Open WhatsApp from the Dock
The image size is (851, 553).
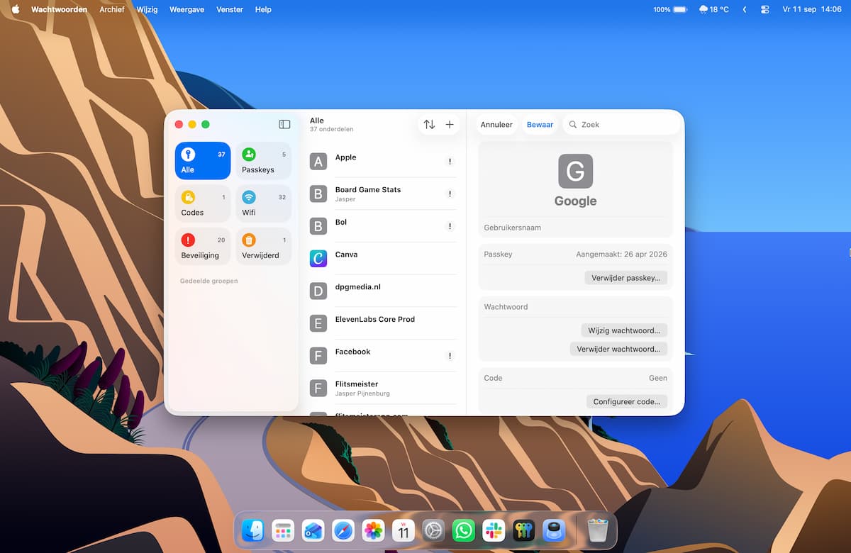pos(464,530)
